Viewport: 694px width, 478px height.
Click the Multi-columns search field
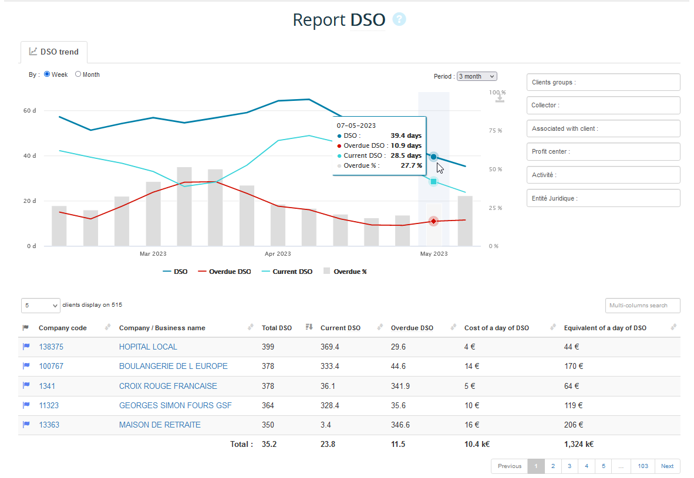coord(642,306)
